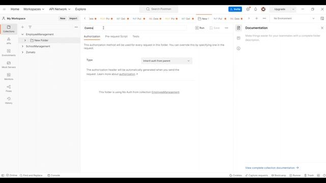
Task: Open the notifications bell
Action: pyautogui.click(x=256, y=9)
